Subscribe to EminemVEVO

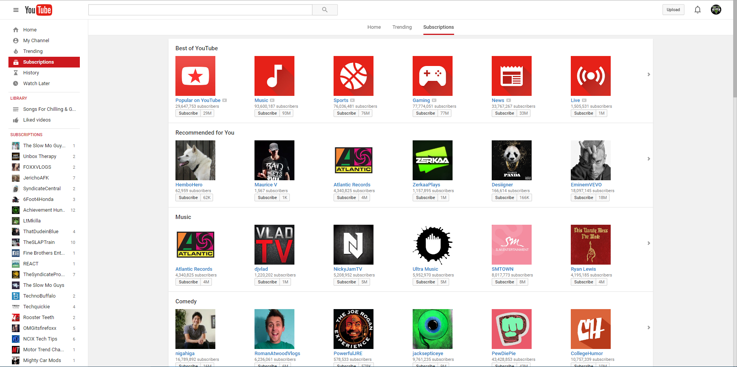[583, 197]
